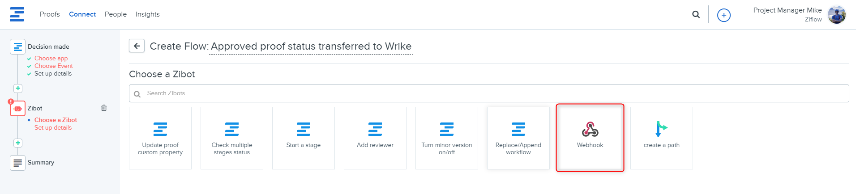This screenshot has width=856, height=194.
Task: Click the blue plus create button
Action: pyautogui.click(x=723, y=15)
